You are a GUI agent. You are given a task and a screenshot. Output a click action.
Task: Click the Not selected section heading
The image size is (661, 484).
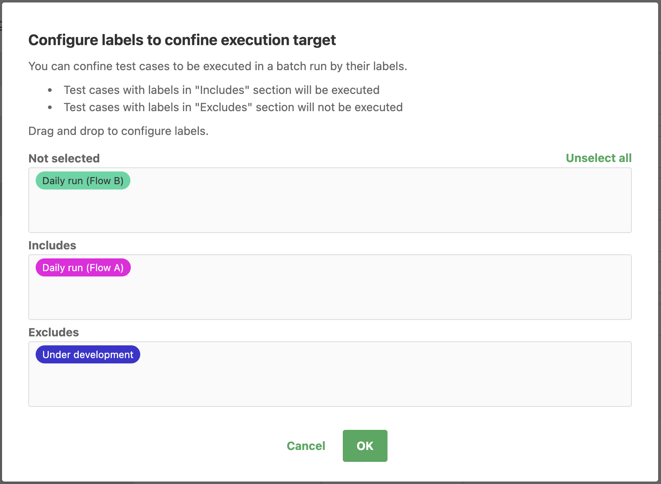click(64, 158)
